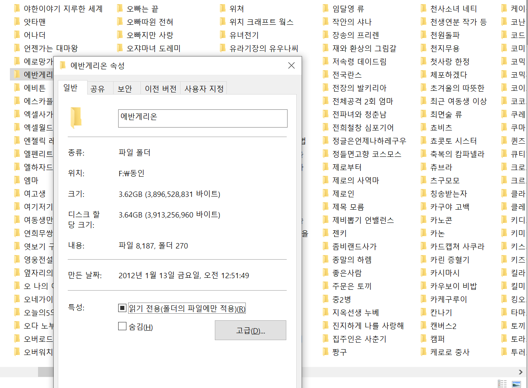The image size is (528, 388).
Task: Switch to the 보안 tab
Action: (125, 89)
